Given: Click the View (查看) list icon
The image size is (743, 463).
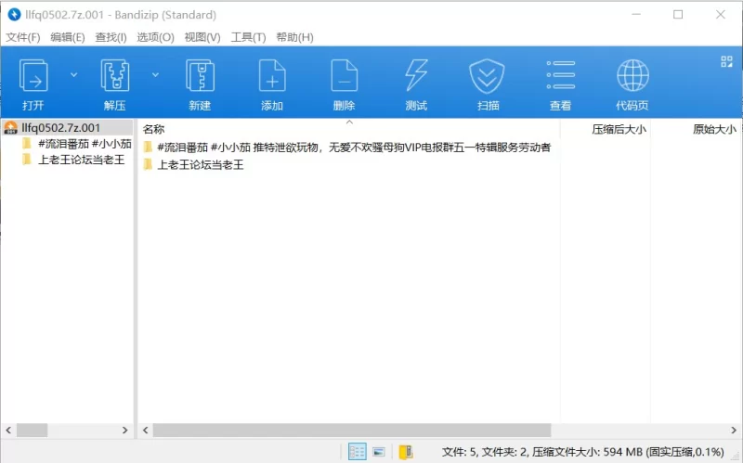Looking at the screenshot, I should pyautogui.click(x=561, y=75).
